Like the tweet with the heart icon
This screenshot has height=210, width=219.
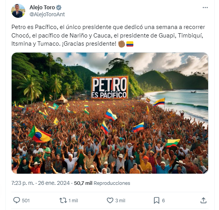tap(110, 200)
